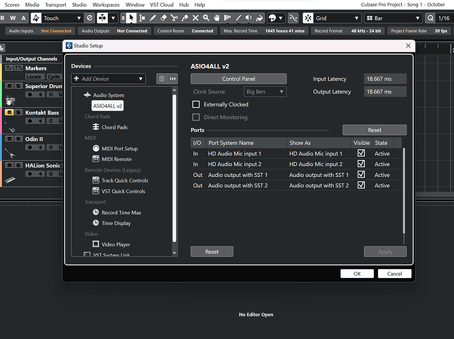Open the VST Cloud menu
Screen dimensions: 454x339
click(x=162, y=5)
